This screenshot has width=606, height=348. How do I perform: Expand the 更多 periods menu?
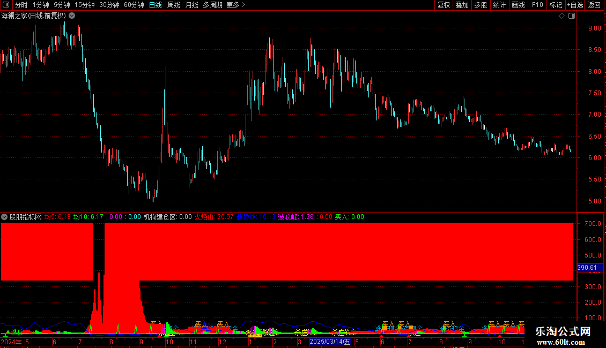coord(236,5)
